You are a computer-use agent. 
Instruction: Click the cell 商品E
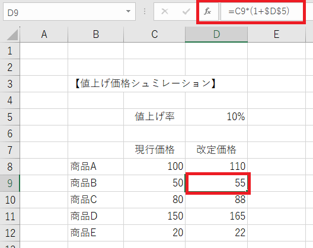96,233
